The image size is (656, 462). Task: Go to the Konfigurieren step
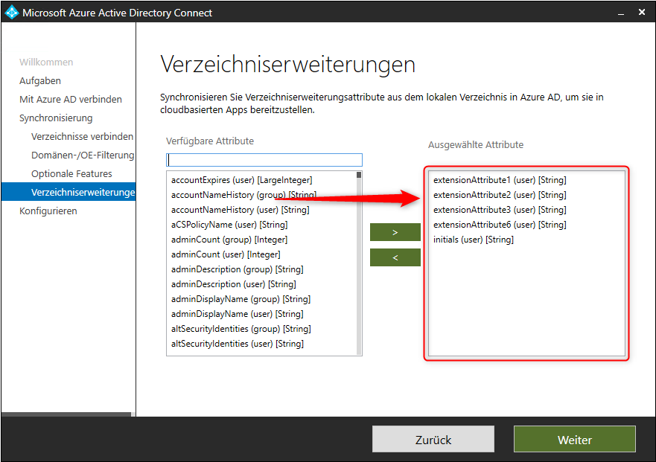pos(48,211)
